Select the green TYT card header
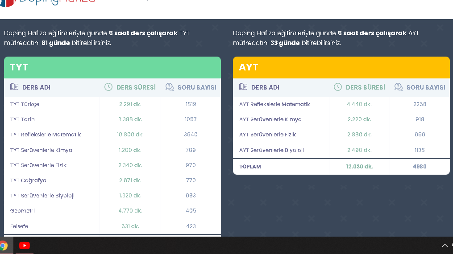 point(112,67)
